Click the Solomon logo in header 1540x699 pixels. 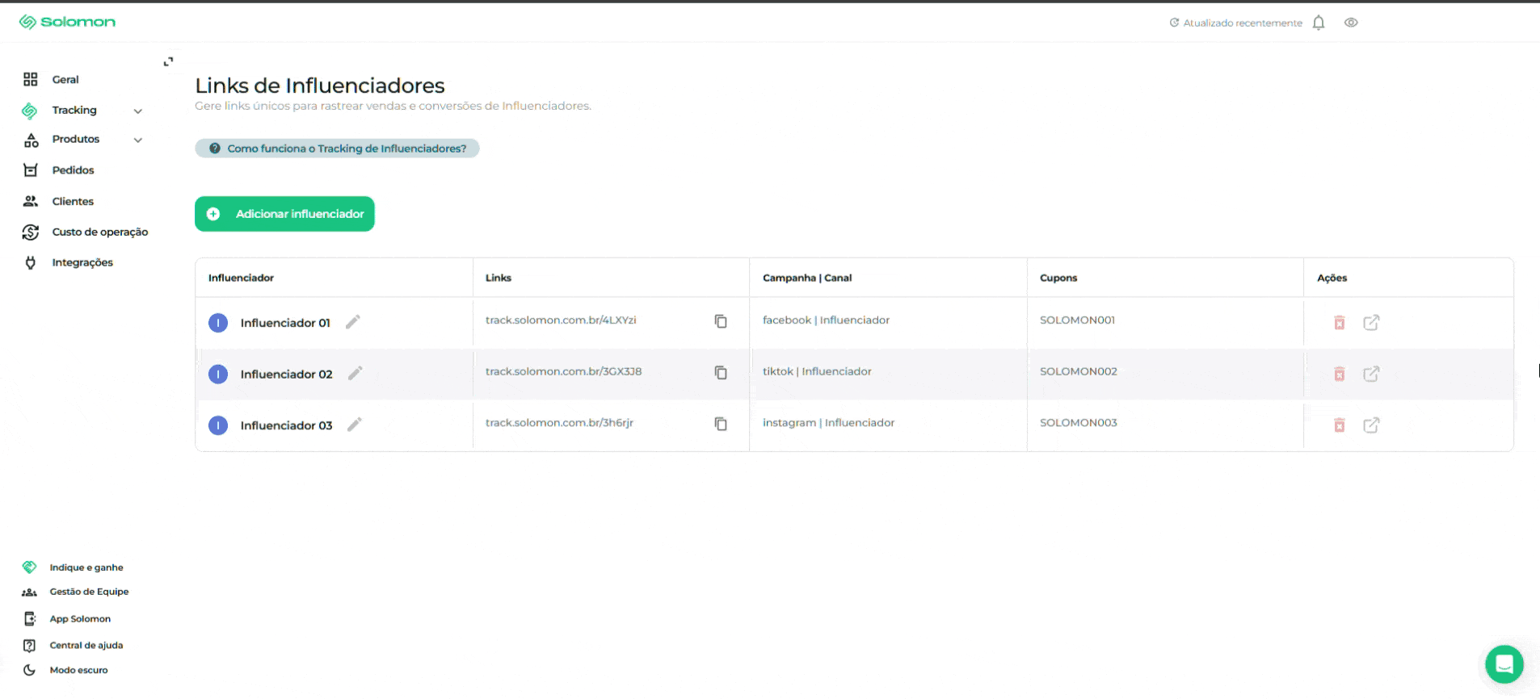pyautogui.click(x=68, y=22)
